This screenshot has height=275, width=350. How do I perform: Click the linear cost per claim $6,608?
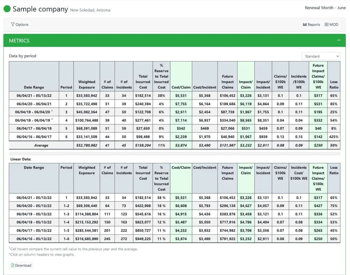pyautogui.click(x=181, y=206)
